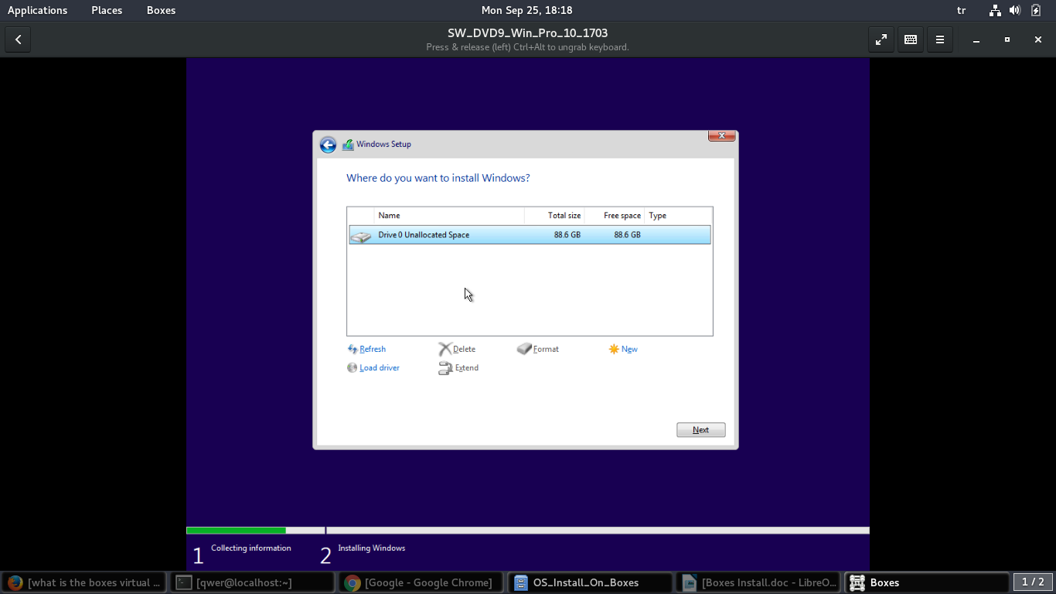Click Refresh link in partition options
The height and width of the screenshot is (594, 1056).
point(372,350)
